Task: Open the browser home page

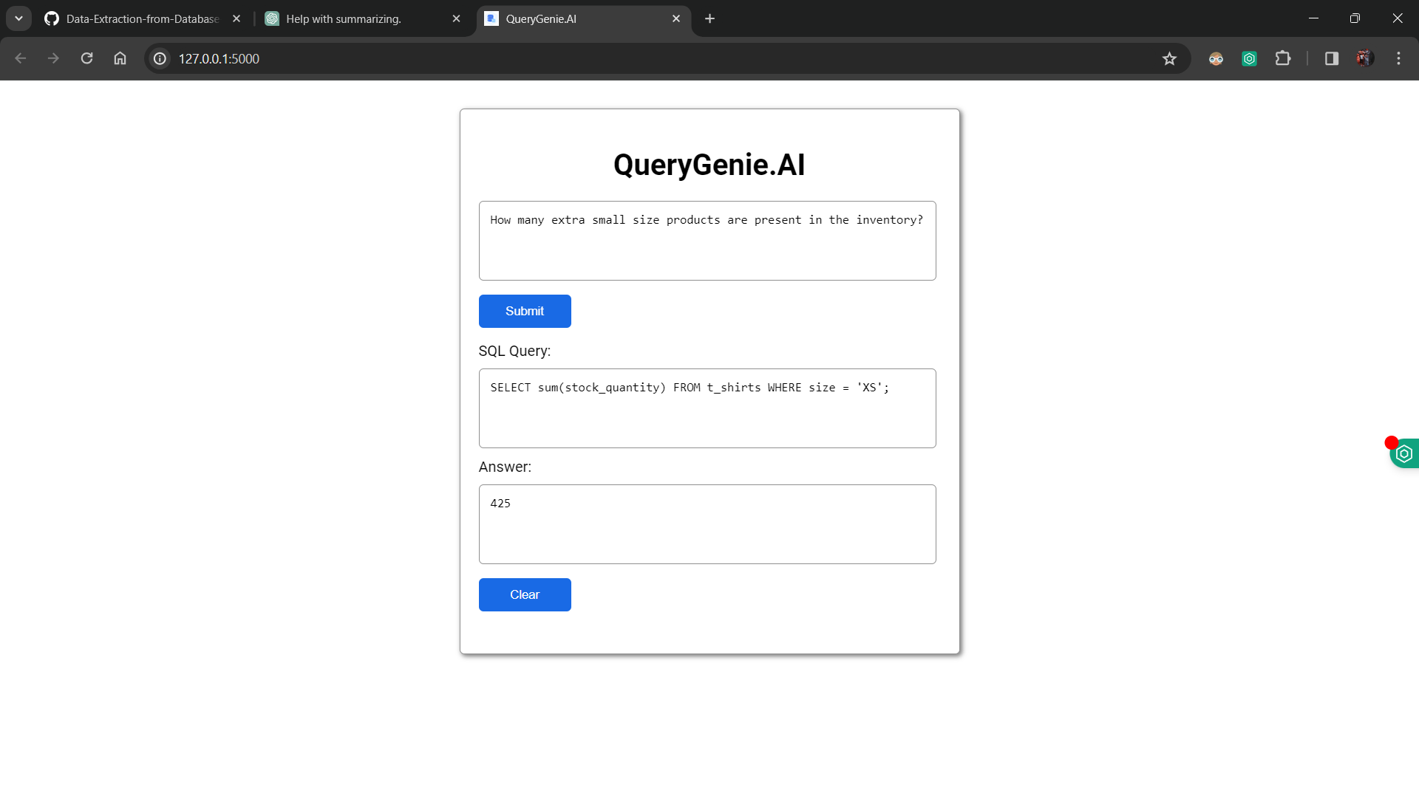Action: (x=120, y=58)
